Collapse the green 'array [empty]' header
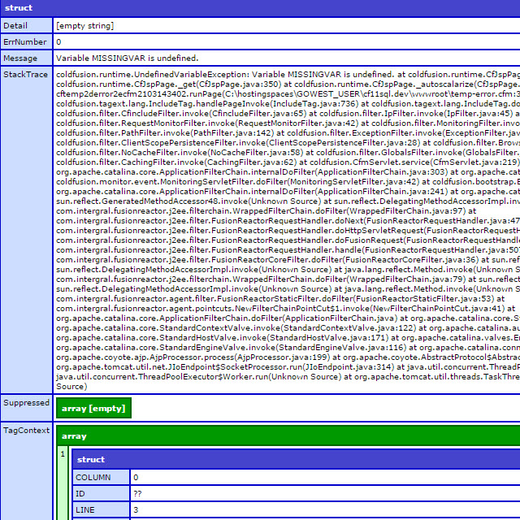This screenshot has height=520, width=520. point(94,408)
